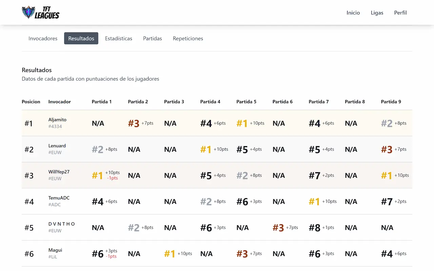Click Aljamito's #1 result in Partida 5

click(x=242, y=123)
